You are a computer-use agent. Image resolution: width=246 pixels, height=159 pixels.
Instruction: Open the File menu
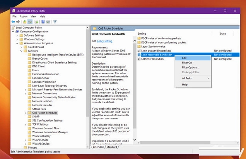point(14,17)
